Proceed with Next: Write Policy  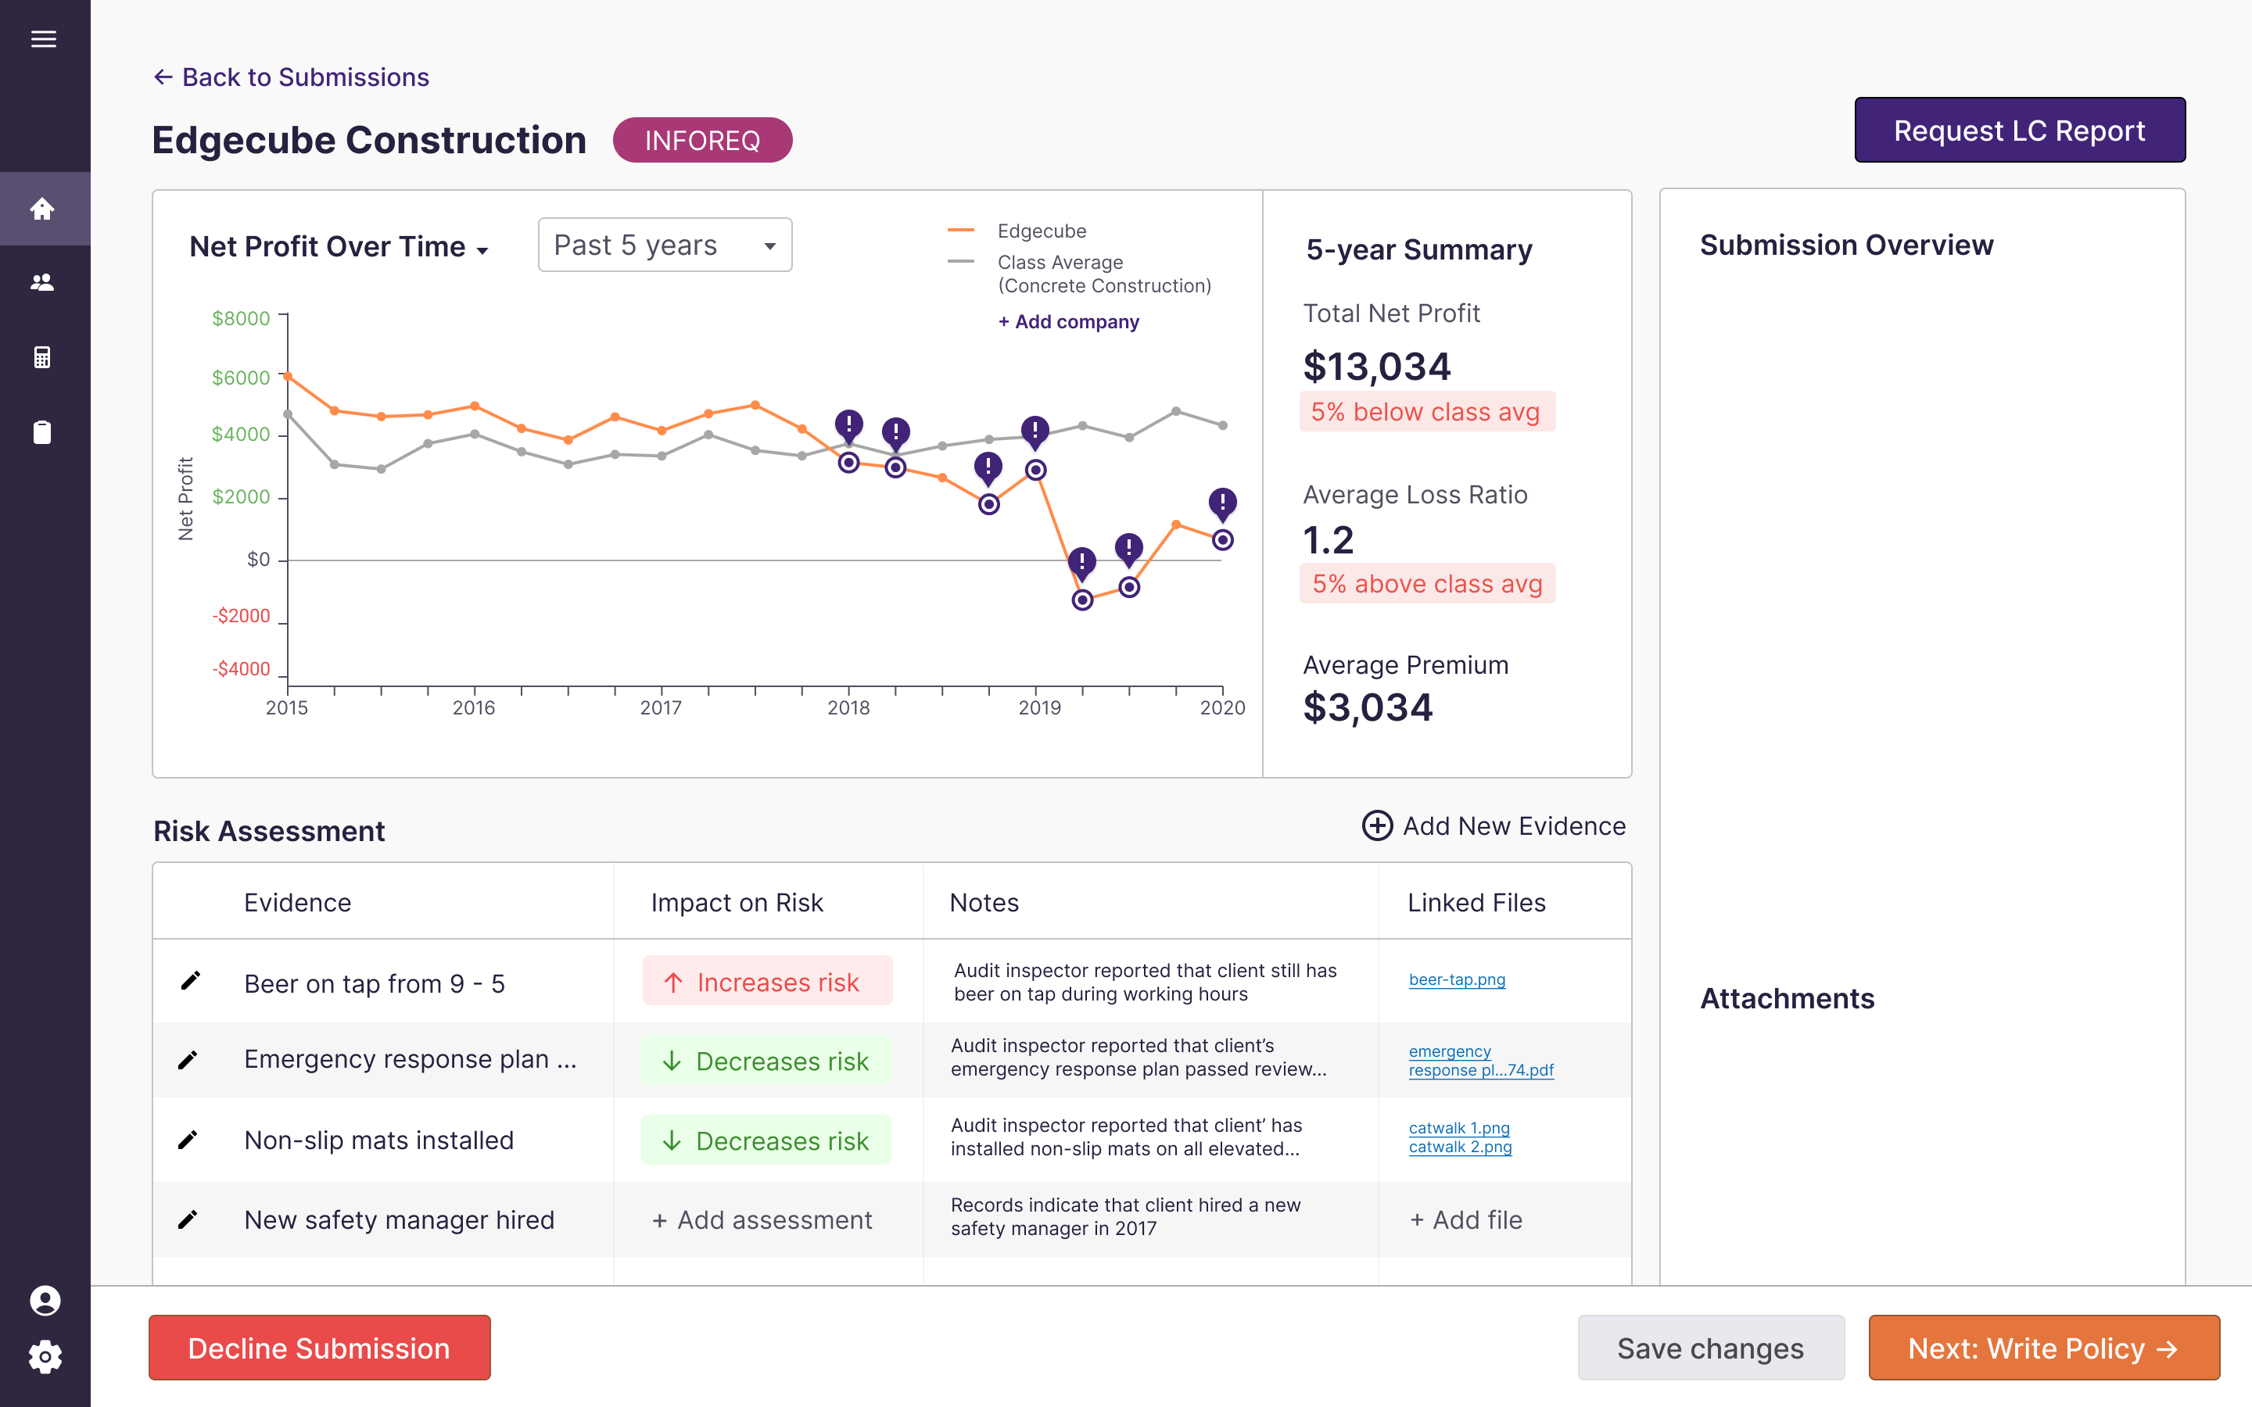2043,1348
